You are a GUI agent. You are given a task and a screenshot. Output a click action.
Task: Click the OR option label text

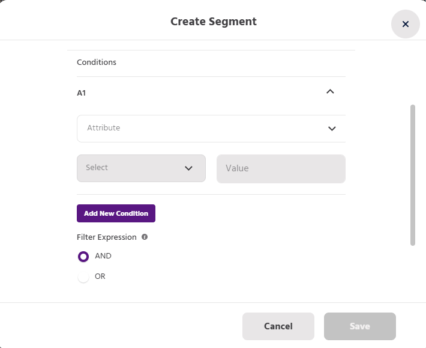100,276
